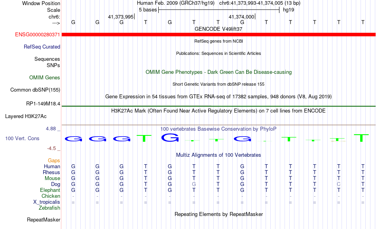
Task: Select the RepeatMasker track label
Action: [44, 220]
